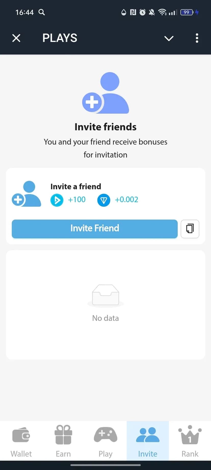211x470 pixels.
Task: Close the PLAYS mini app
Action: click(16, 38)
